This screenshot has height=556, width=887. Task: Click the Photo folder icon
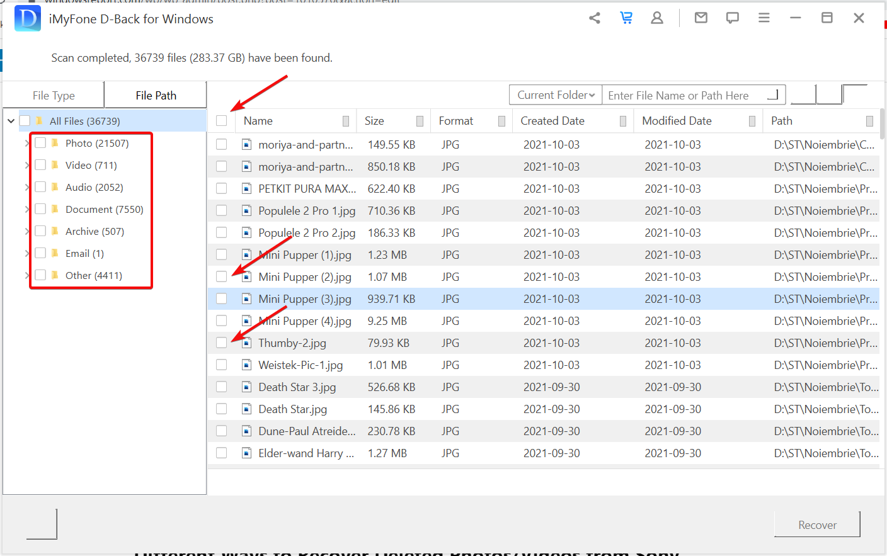55,143
